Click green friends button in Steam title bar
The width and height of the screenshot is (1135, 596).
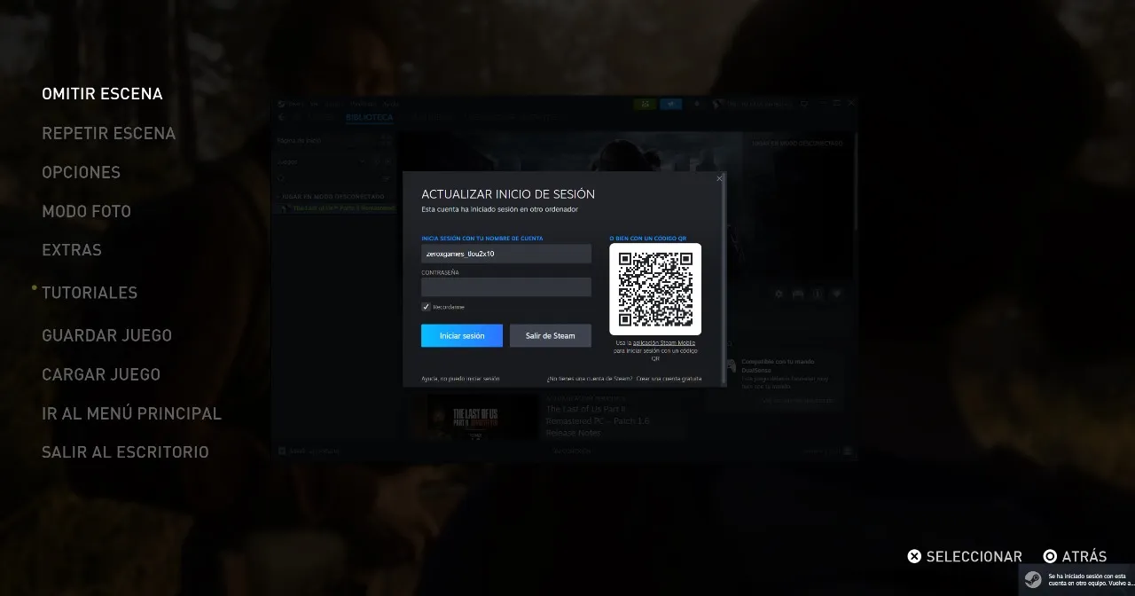click(x=646, y=104)
